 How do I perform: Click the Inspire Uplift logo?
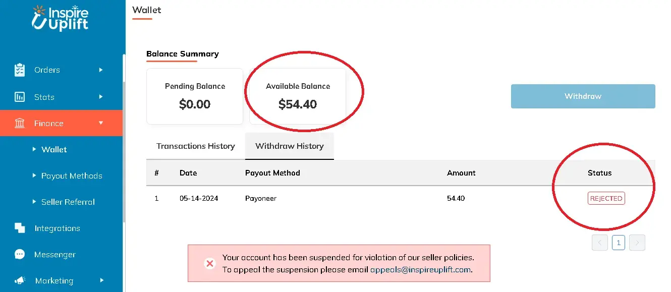(60, 19)
